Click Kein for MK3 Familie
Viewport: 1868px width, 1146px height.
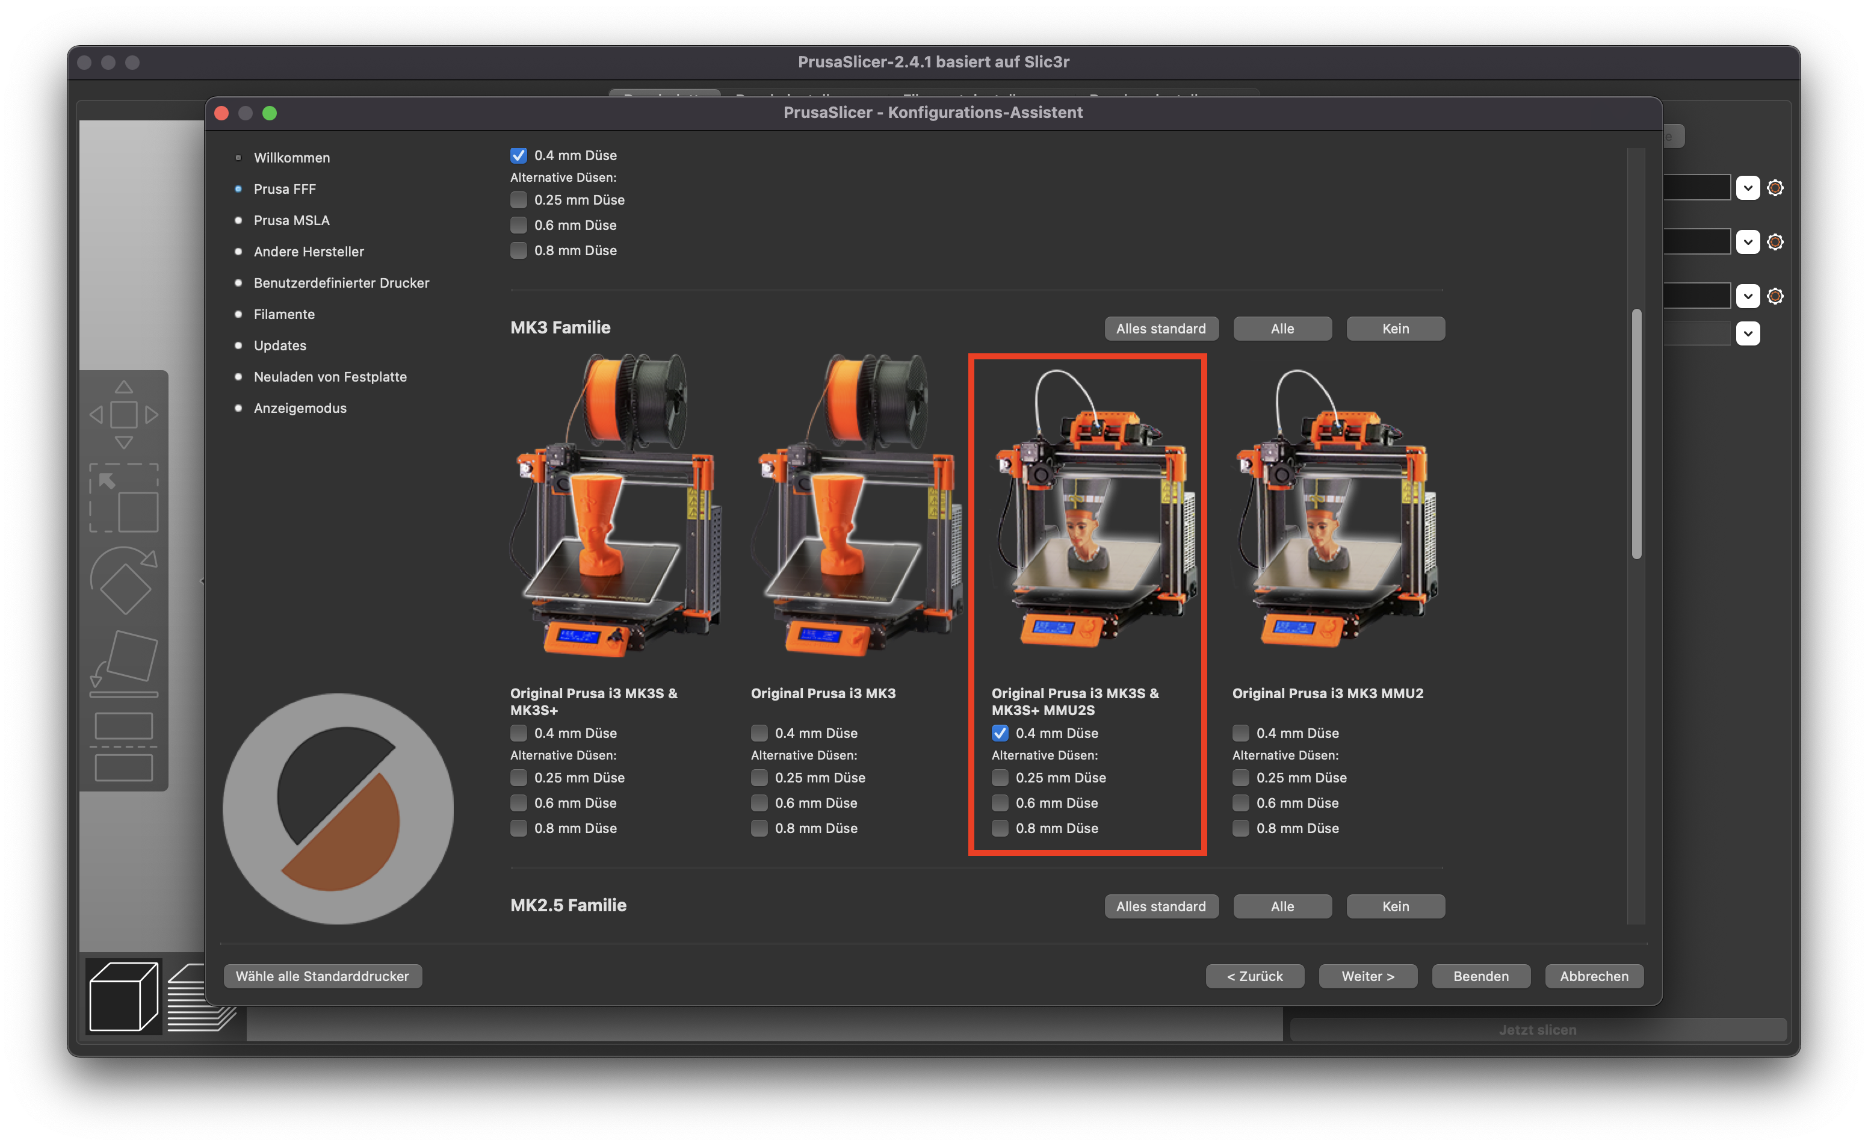click(1395, 329)
